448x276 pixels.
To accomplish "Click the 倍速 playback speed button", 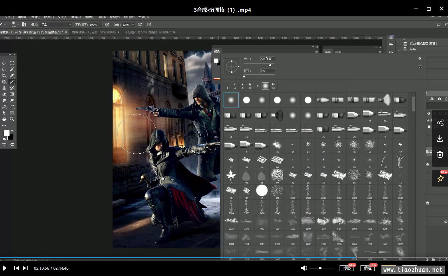I will click(368, 268).
